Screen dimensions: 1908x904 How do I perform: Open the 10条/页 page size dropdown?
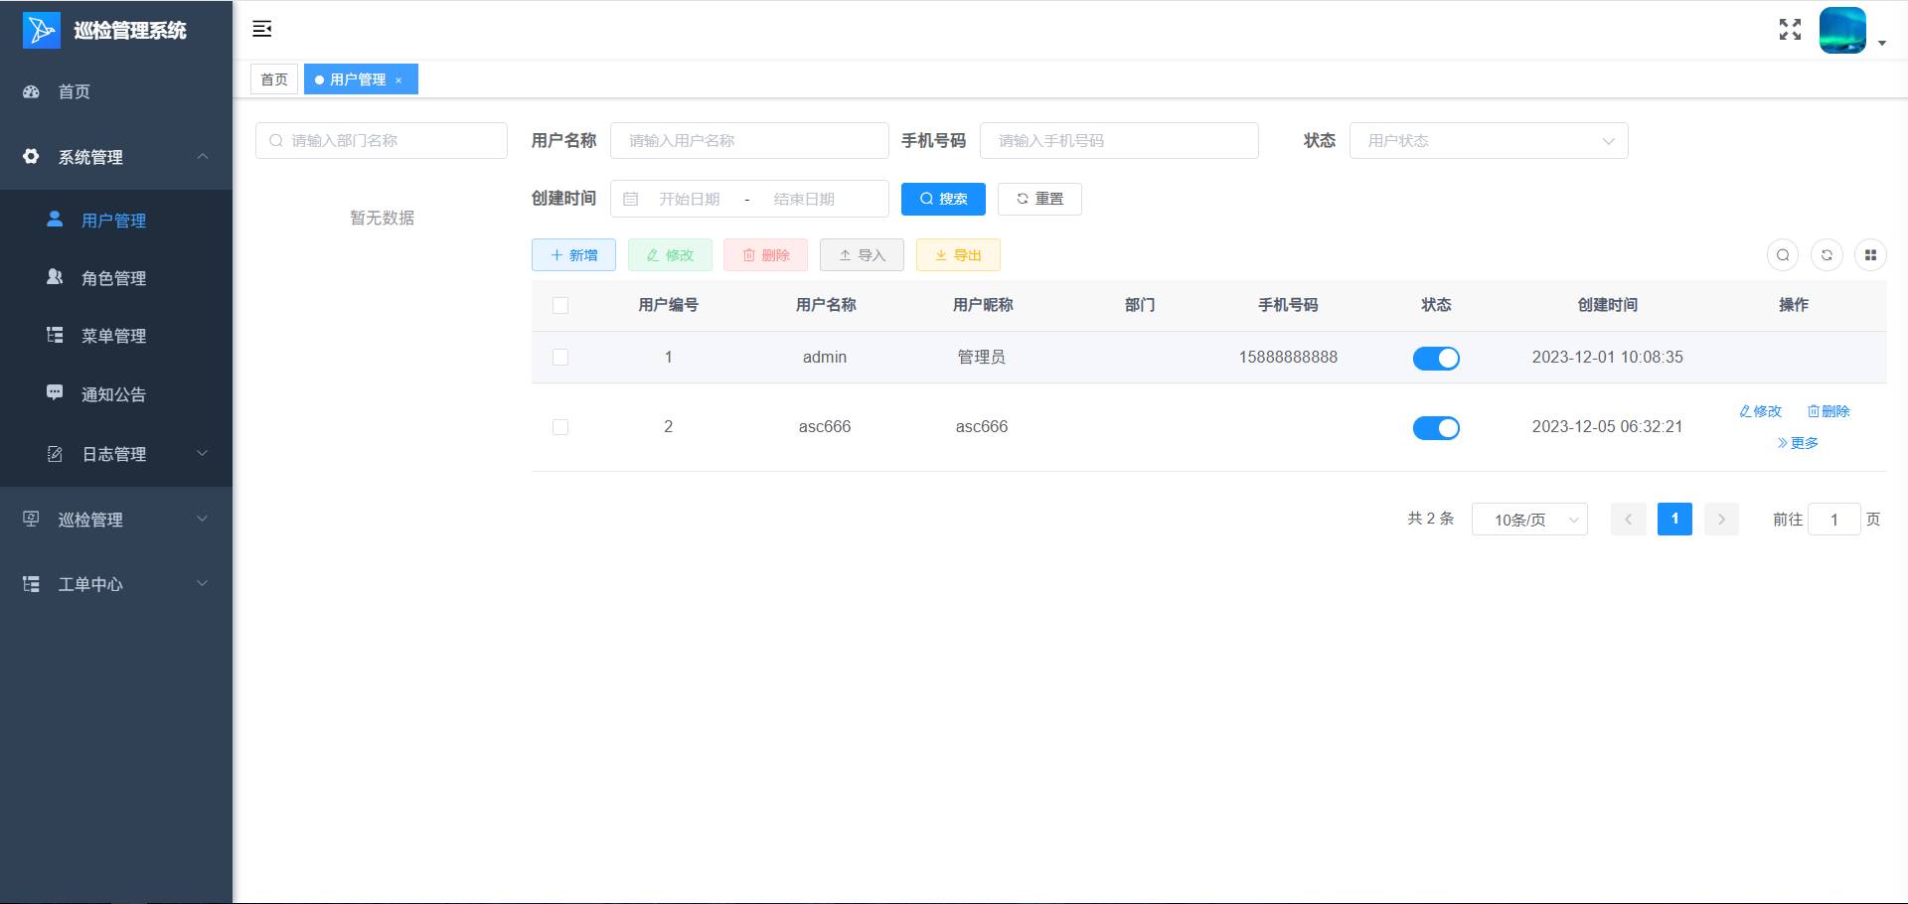pyautogui.click(x=1528, y=520)
